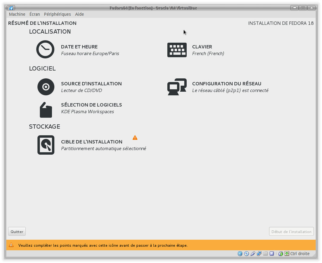322x263 pixels.
Task: Click the Début de l'installation button
Action: click(x=291, y=232)
